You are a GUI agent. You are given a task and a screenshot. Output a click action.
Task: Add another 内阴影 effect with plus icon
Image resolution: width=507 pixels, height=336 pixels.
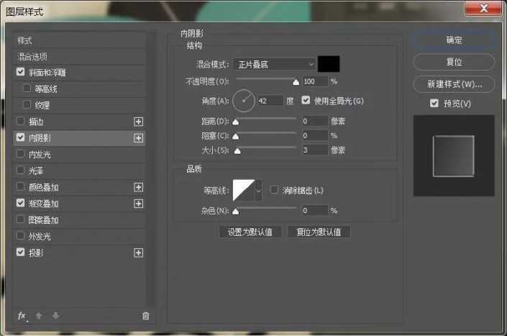139,137
